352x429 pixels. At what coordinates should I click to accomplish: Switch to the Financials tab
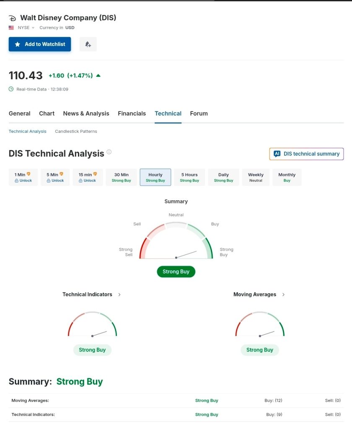(x=132, y=114)
